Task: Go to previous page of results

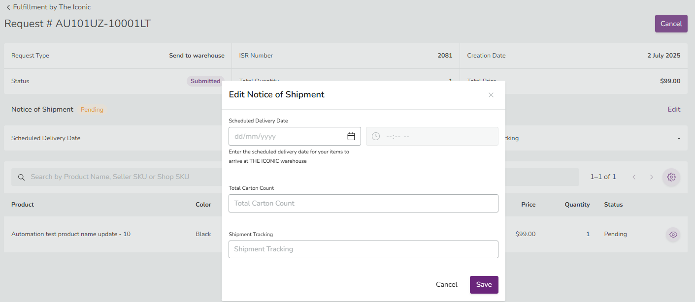Action: point(634,177)
